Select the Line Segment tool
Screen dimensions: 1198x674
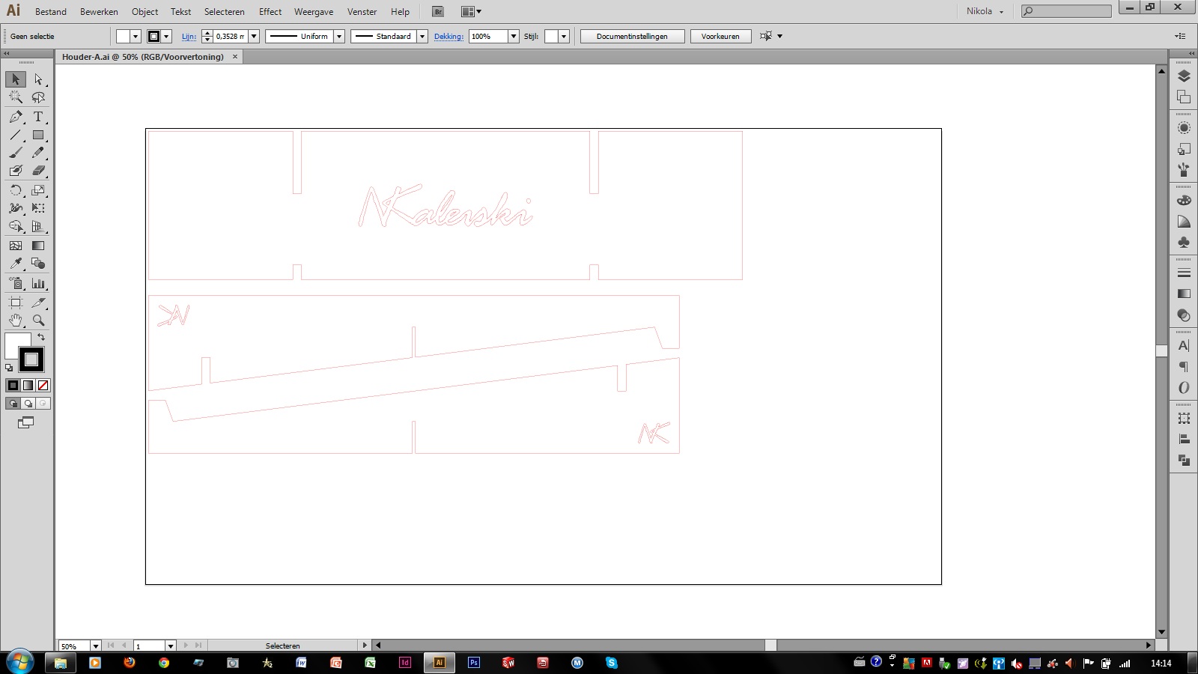[x=16, y=135]
